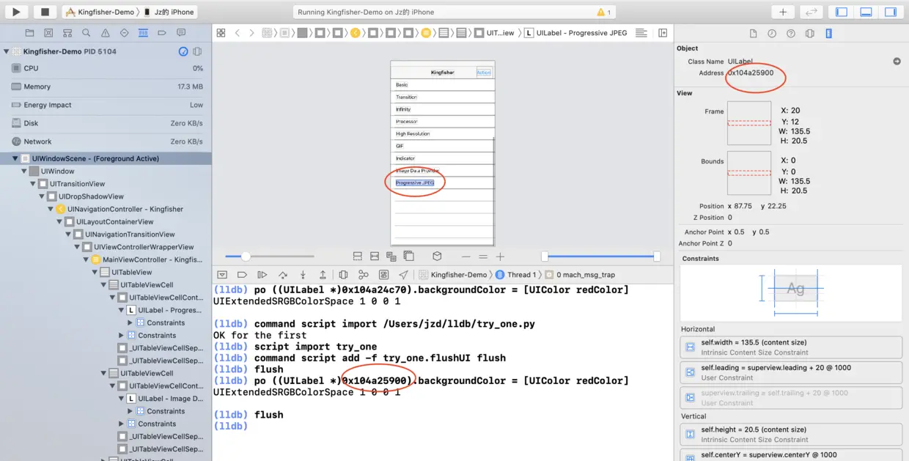
Task: Toggle Show Constraints button
Action: [x=375, y=257]
